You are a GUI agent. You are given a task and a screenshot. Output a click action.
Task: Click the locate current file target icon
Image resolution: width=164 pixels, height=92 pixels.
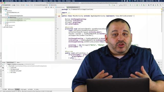(x=46, y=7)
